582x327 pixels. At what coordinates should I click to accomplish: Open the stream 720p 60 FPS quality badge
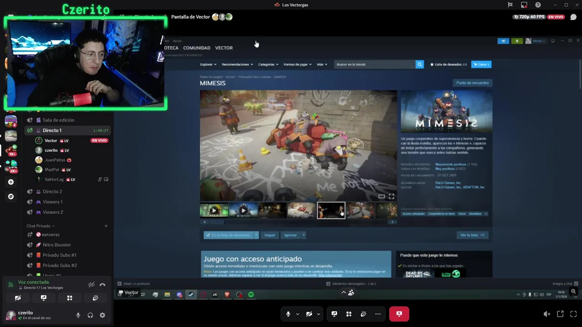(529, 17)
